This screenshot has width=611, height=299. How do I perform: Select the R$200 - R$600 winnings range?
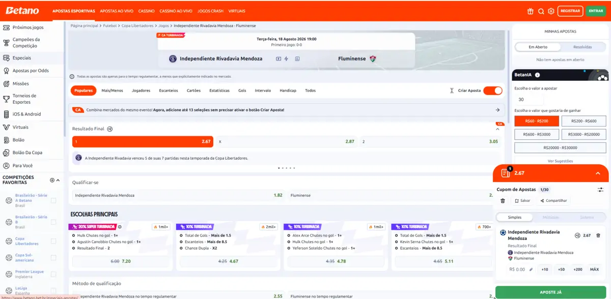tap(584, 121)
